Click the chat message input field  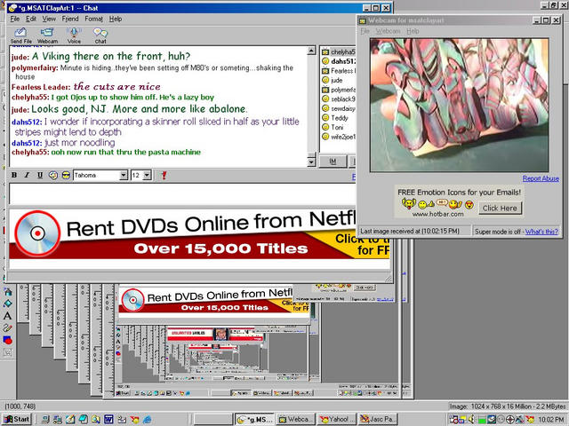182,194
